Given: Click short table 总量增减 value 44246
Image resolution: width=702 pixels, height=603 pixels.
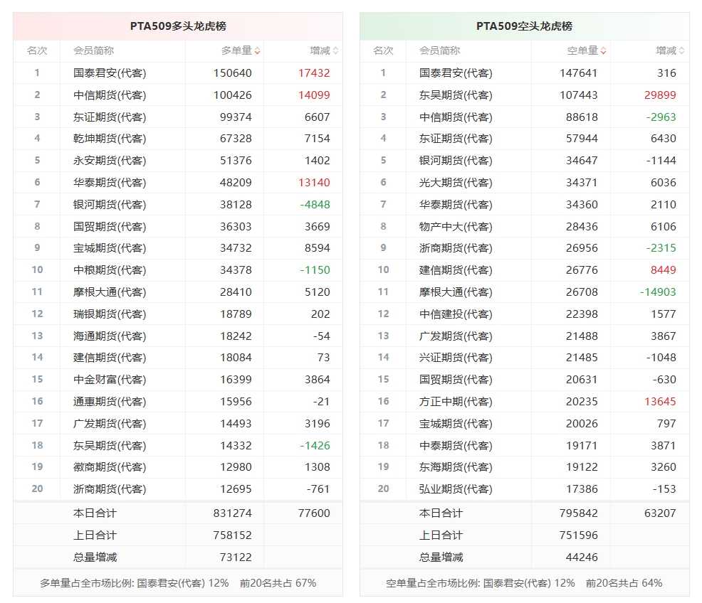Looking at the screenshot, I should pos(582,557).
